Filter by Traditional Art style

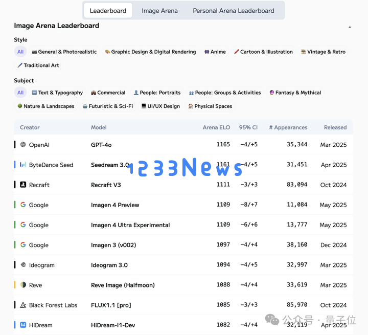coord(38,65)
